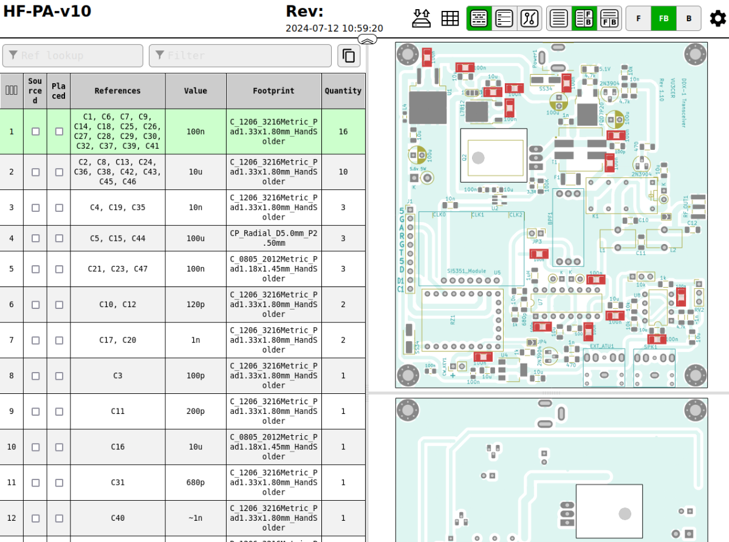Sort by the Quantity column header
Screen dimensions: 729x542
[343, 91]
